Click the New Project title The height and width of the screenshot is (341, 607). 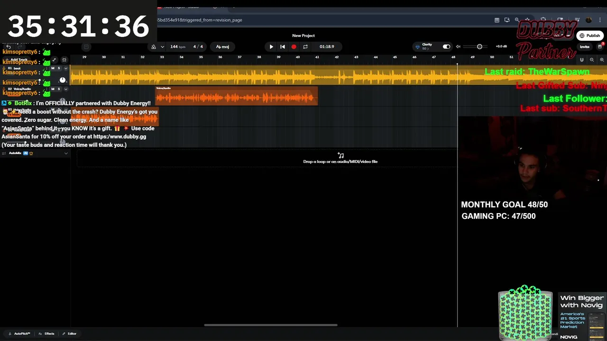(x=303, y=36)
